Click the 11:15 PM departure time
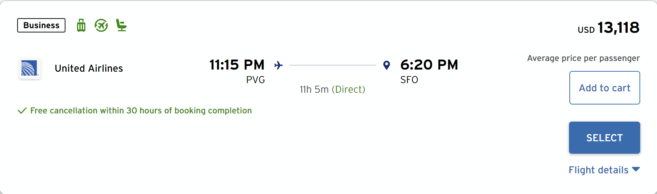Screen dimensions: 657x194 point(237,65)
